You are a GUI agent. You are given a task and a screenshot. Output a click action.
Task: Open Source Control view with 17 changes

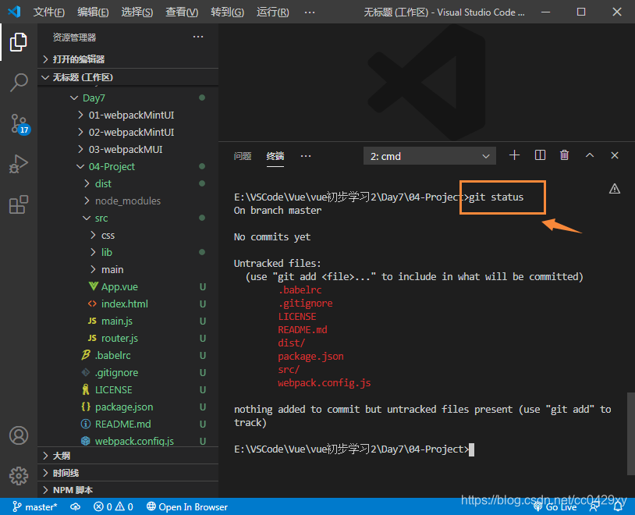pos(20,123)
